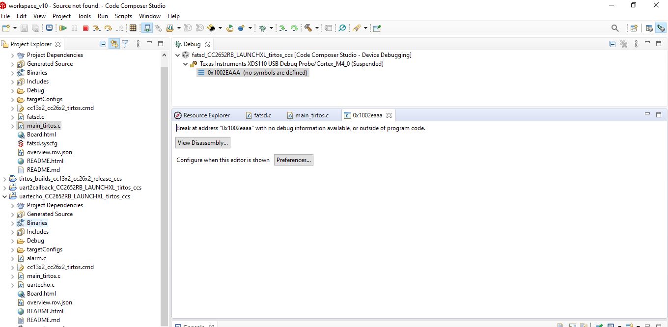This screenshot has width=668, height=327.
Task: Click the Open Perspective icon
Action: (634, 28)
